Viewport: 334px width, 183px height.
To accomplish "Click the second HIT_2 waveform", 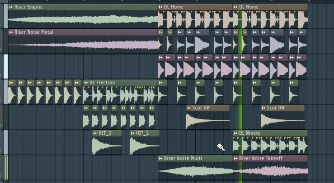I will [x=145, y=146].
